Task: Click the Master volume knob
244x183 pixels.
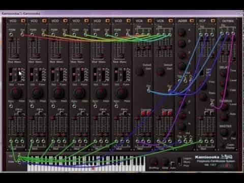Action: point(224,132)
